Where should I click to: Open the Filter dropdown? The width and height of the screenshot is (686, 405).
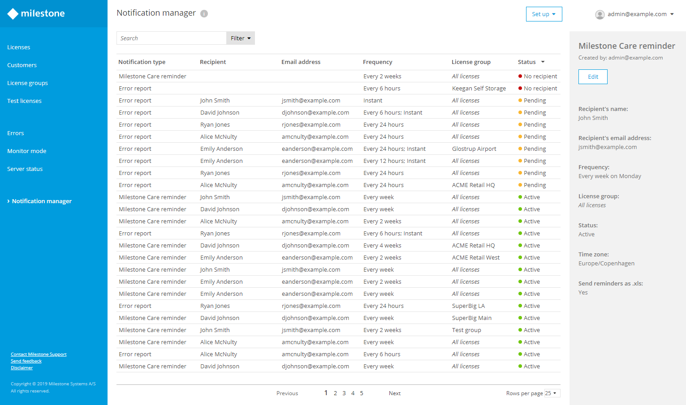coord(240,38)
